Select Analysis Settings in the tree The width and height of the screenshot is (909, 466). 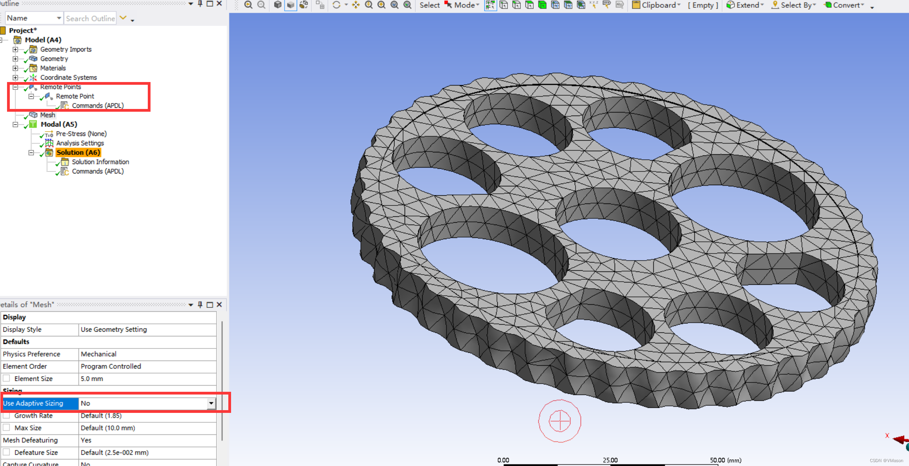click(x=80, y=143)
